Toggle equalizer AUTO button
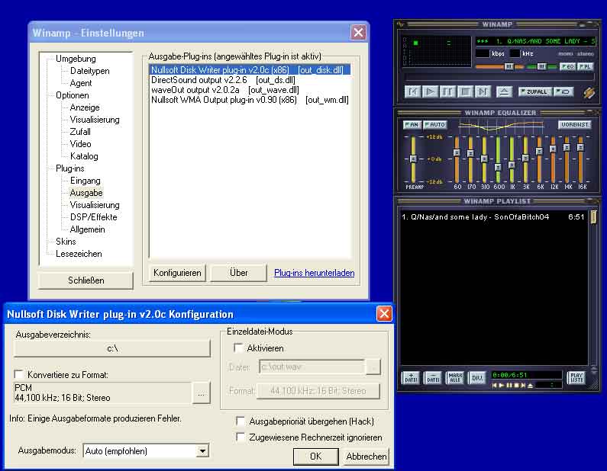Image resolution: width=607 pixels, height=471 pixels. [x=435, y=125]
